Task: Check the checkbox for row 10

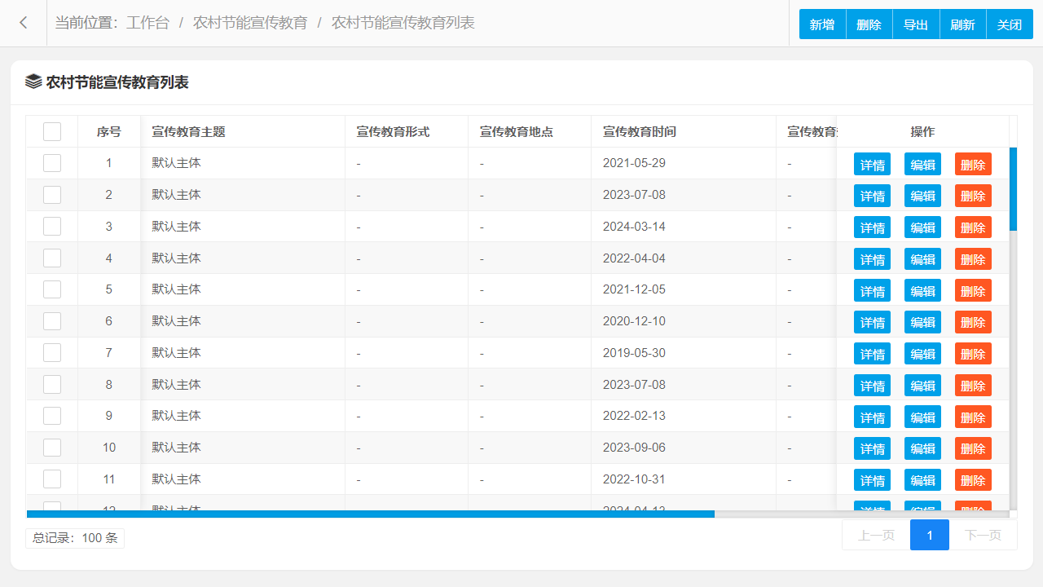Action: pyautogui.click(x=52, y=448)
